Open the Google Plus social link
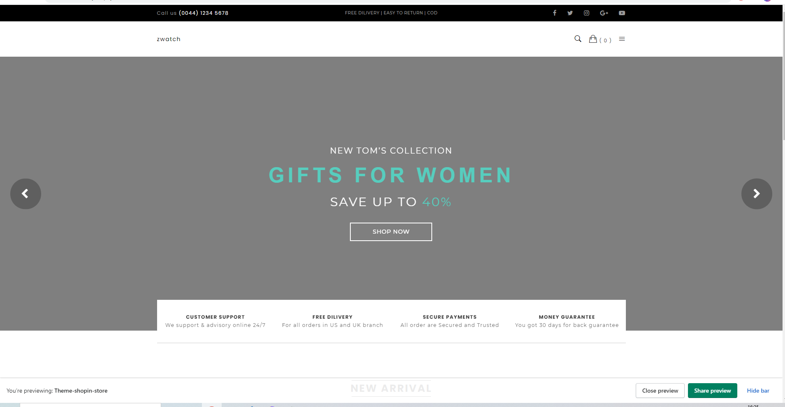The image size is (785, 407). pyautogui.click(x=604, y=13)
